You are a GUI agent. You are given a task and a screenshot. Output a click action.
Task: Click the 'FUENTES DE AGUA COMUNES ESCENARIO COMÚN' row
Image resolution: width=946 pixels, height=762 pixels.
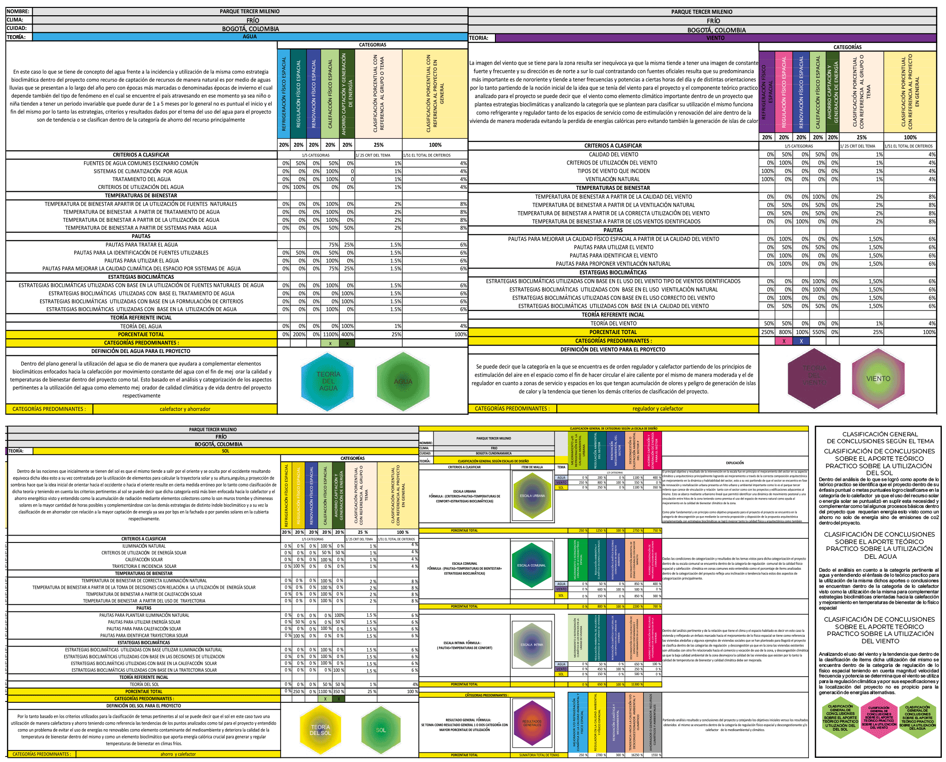(x=141, y=164)
